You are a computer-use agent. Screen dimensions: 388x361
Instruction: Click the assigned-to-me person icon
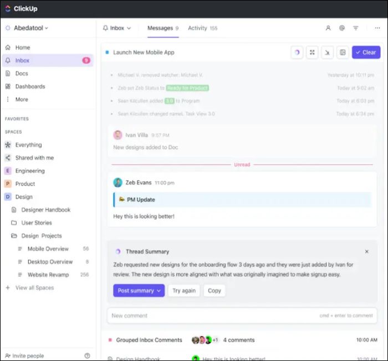(328, 28)
